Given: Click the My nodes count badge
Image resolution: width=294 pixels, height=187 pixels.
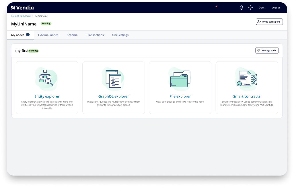Looking at the screenshot, I should [x=28, y=35].
